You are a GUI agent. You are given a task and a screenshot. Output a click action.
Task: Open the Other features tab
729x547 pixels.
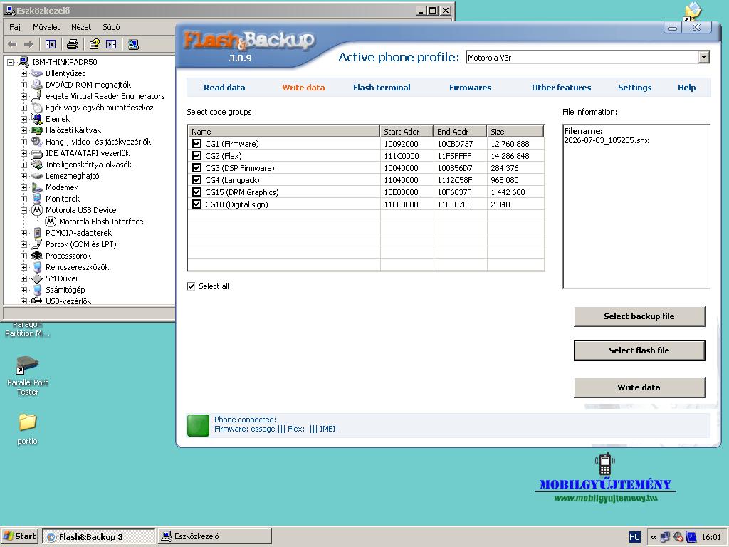point(561,88)
